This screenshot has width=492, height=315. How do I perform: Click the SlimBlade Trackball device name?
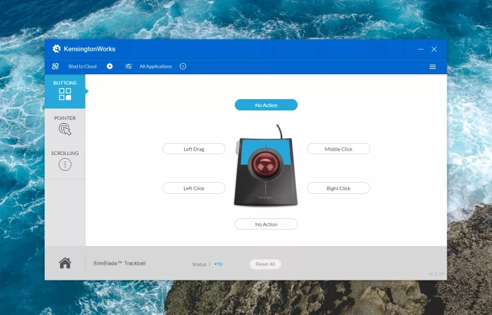click(119, 264)
